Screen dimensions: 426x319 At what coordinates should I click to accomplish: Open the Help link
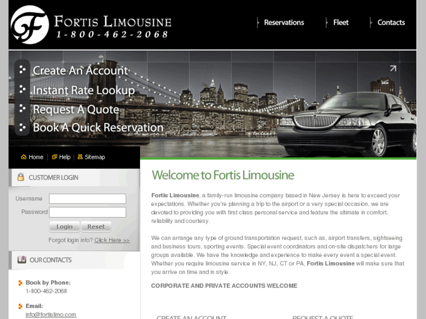64,157
